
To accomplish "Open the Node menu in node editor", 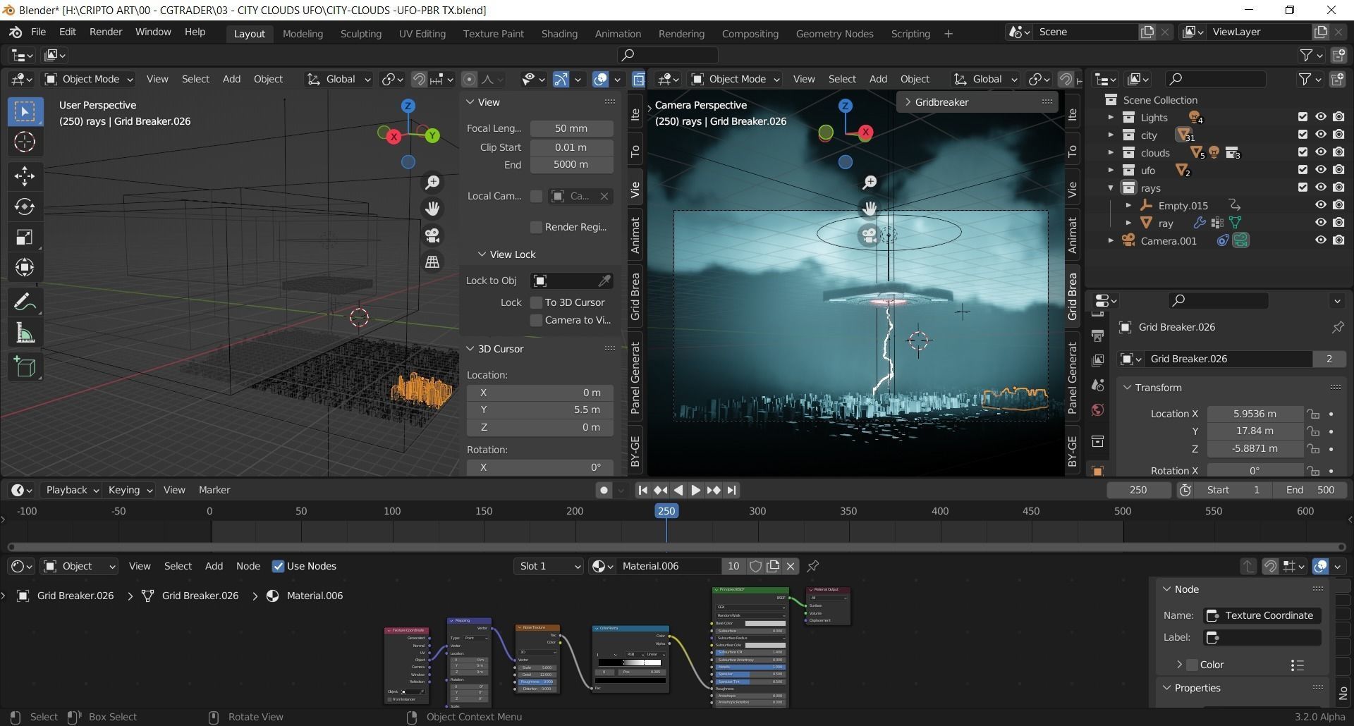I will point(248,566).
